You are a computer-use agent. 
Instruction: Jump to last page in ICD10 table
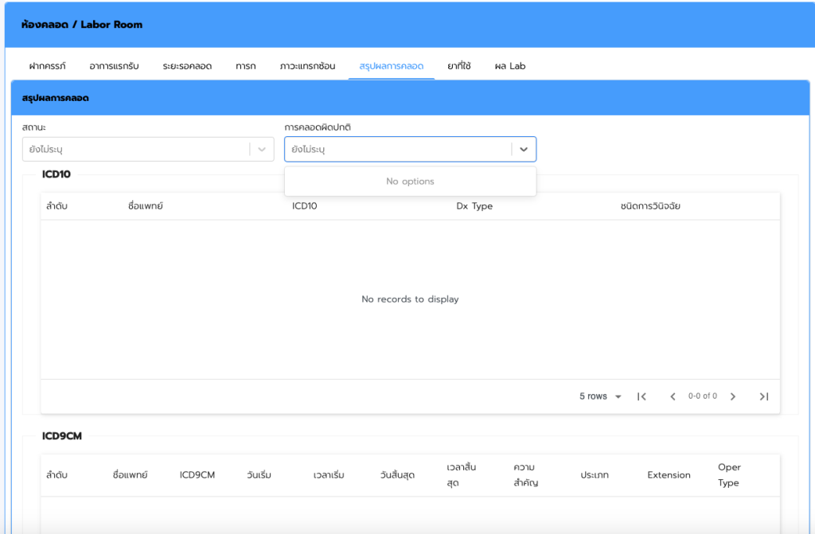[764, 396]
